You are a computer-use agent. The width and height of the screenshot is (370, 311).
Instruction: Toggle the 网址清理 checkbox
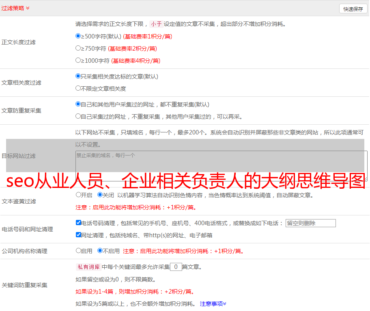pos(78,235)
